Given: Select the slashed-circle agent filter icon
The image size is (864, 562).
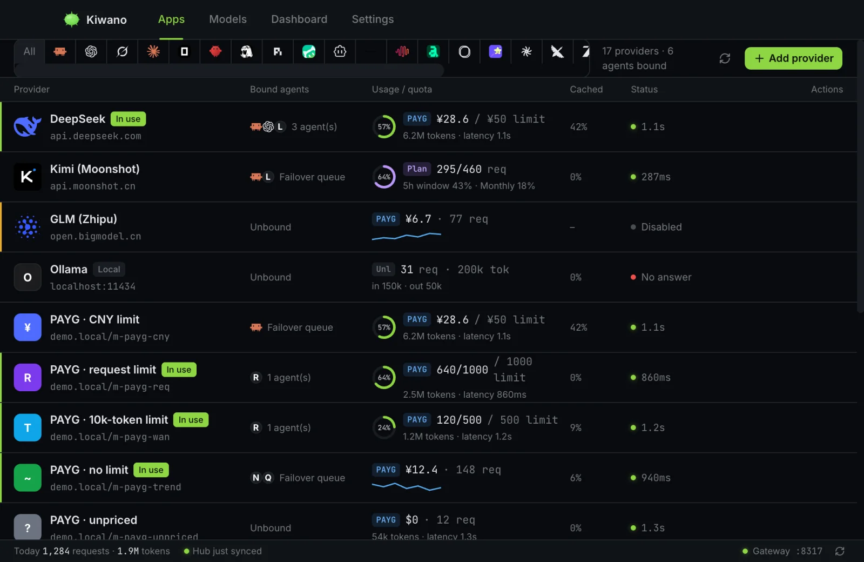Looking at the screenshot, I should click(122, 51).
